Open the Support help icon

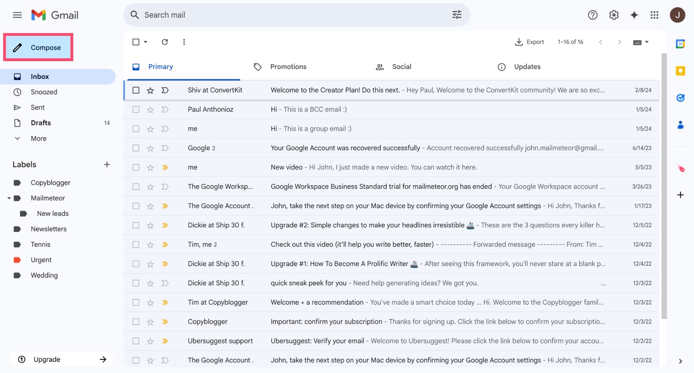(592, 15)
